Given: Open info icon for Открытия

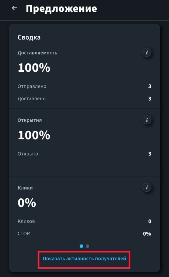Looking at the screenshot, I should point(147,120).
